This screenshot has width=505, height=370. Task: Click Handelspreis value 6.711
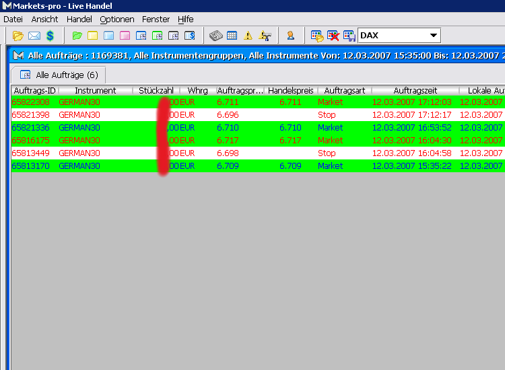(290, 102)
